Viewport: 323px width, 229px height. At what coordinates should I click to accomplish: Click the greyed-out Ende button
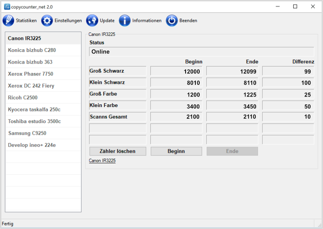pyautogui.click(x=232, y=151)
